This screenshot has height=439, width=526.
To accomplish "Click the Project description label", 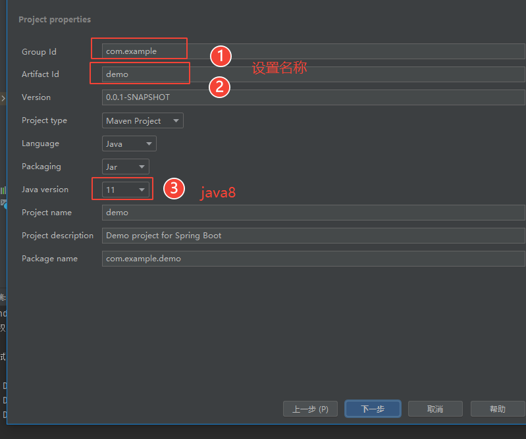I will pos(57,236).
